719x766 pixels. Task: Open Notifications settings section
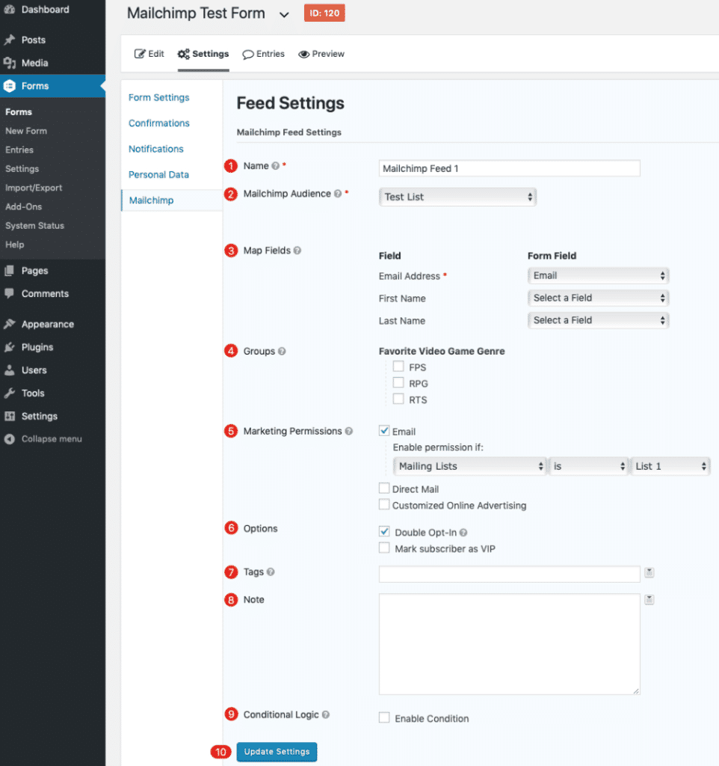(x=156, y=149)
